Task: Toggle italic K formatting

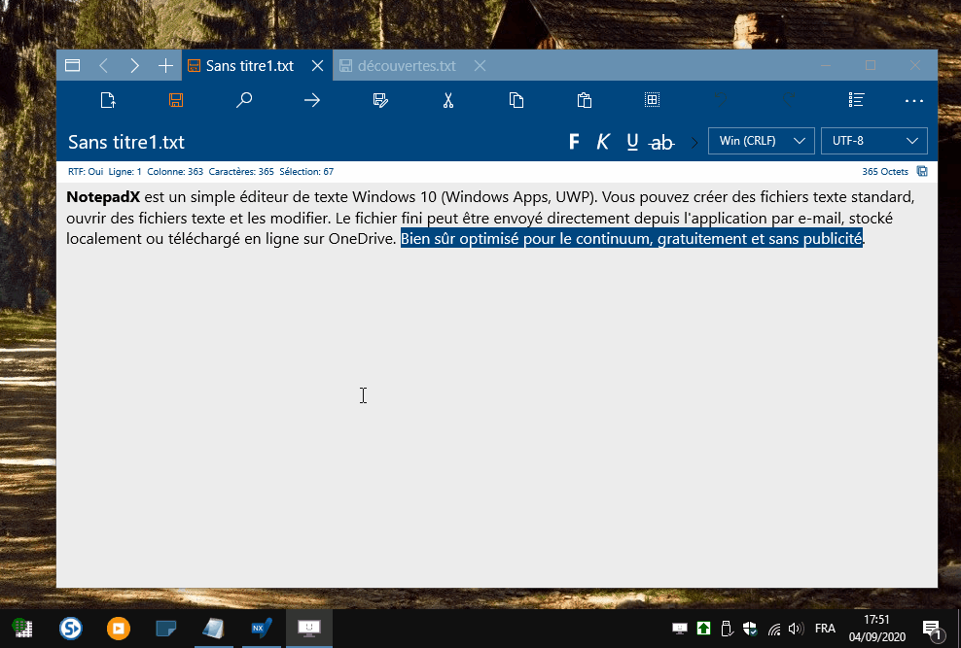Action: (x=602, y=142)
